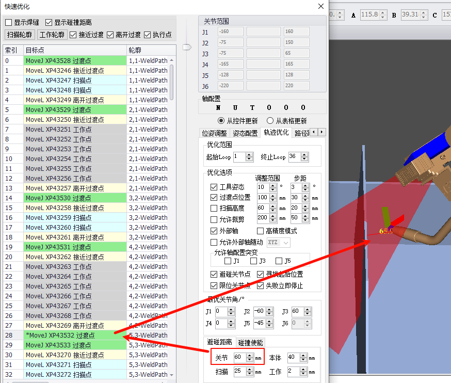
Task: Select row 28 MoveJ XP43532 过渡点
Action: tap(75, 336)
